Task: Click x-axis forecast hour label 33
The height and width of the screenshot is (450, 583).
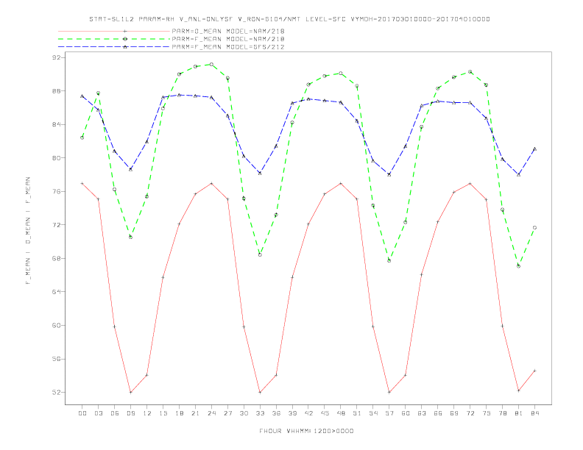Action: click(x=260, y=413)
